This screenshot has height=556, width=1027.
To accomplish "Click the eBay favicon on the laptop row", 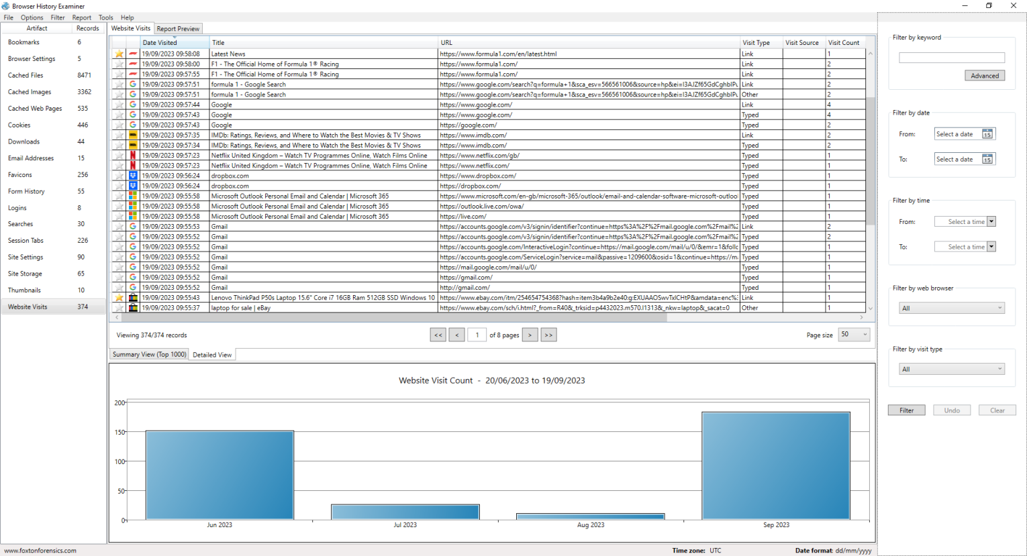I will click(x=132, y=307).
